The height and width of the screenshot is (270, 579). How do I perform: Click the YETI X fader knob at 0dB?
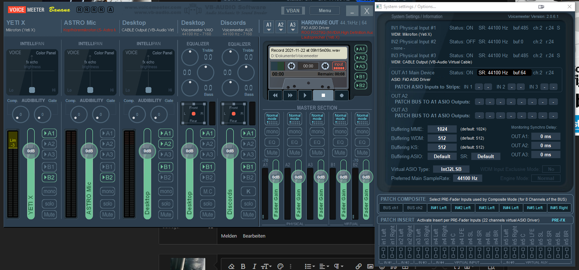[x=31, y=151]
